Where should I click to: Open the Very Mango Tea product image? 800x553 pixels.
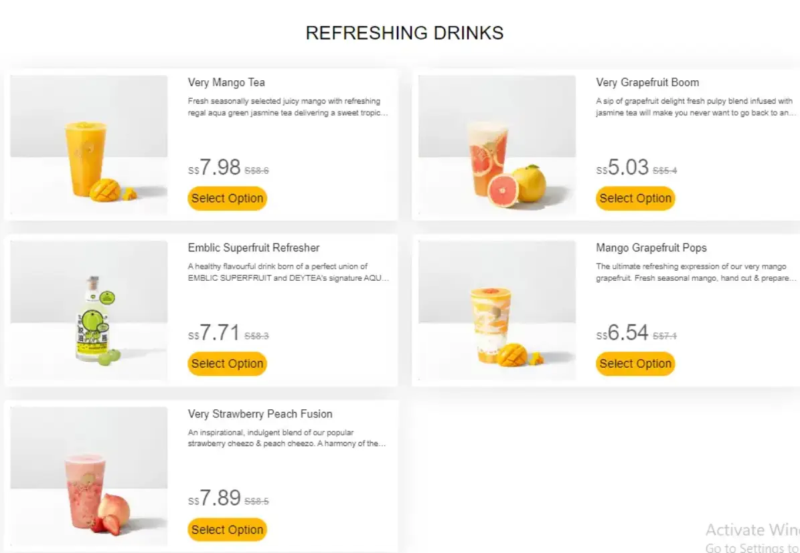(88, 146)
